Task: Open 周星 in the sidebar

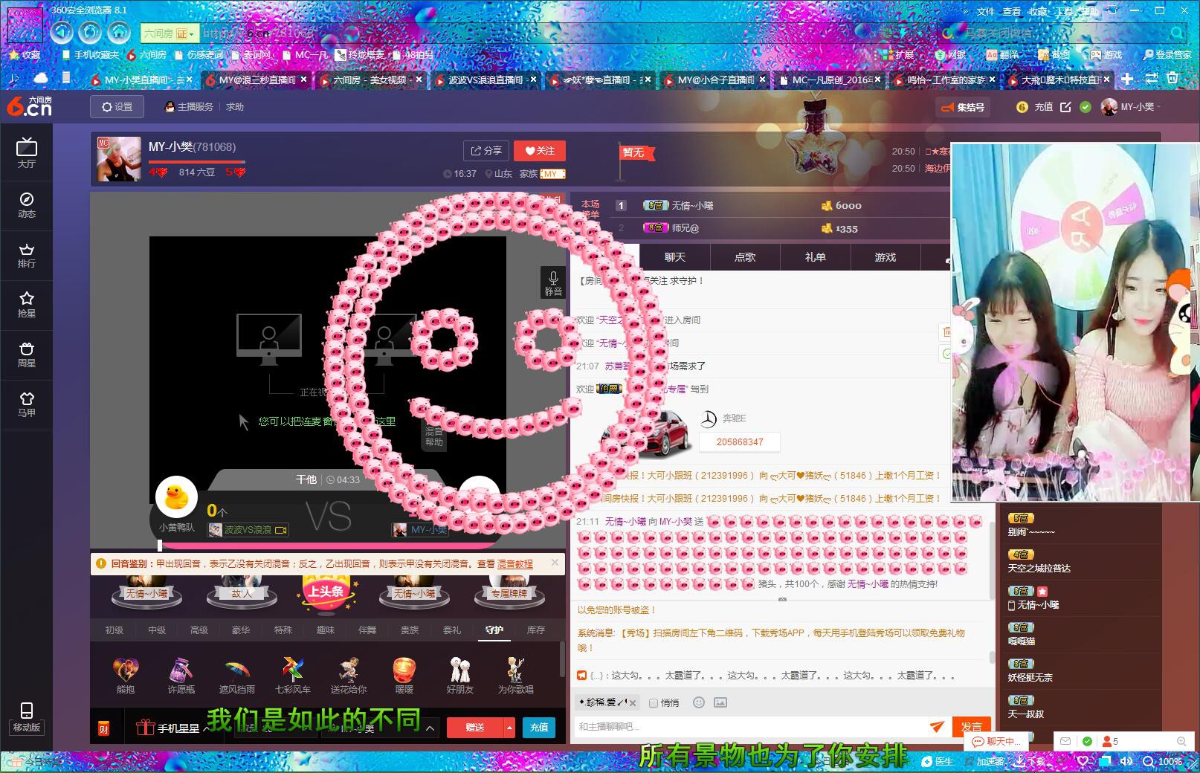Action: point(27,355)
